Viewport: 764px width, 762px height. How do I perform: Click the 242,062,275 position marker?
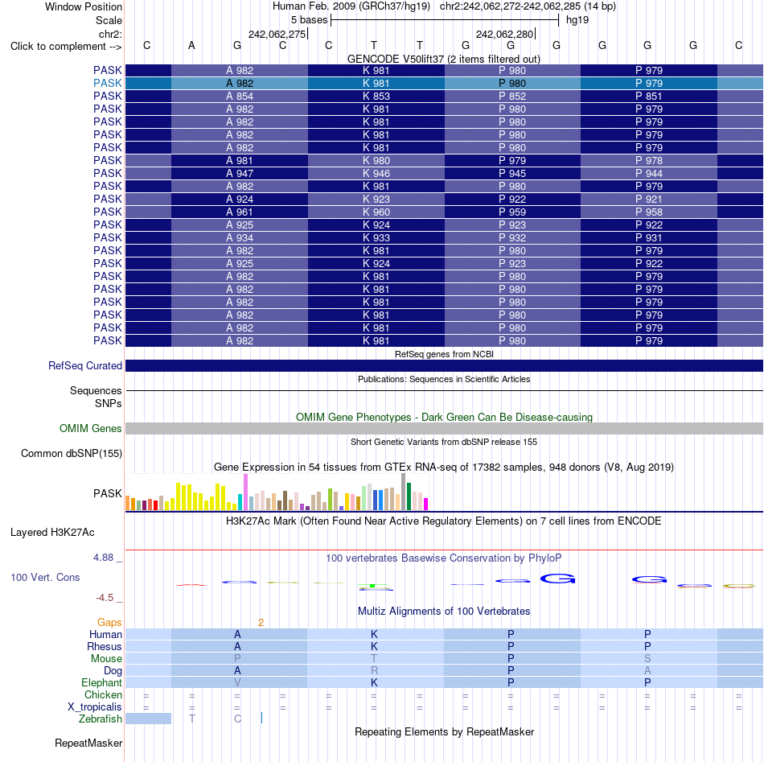[277, 34]
